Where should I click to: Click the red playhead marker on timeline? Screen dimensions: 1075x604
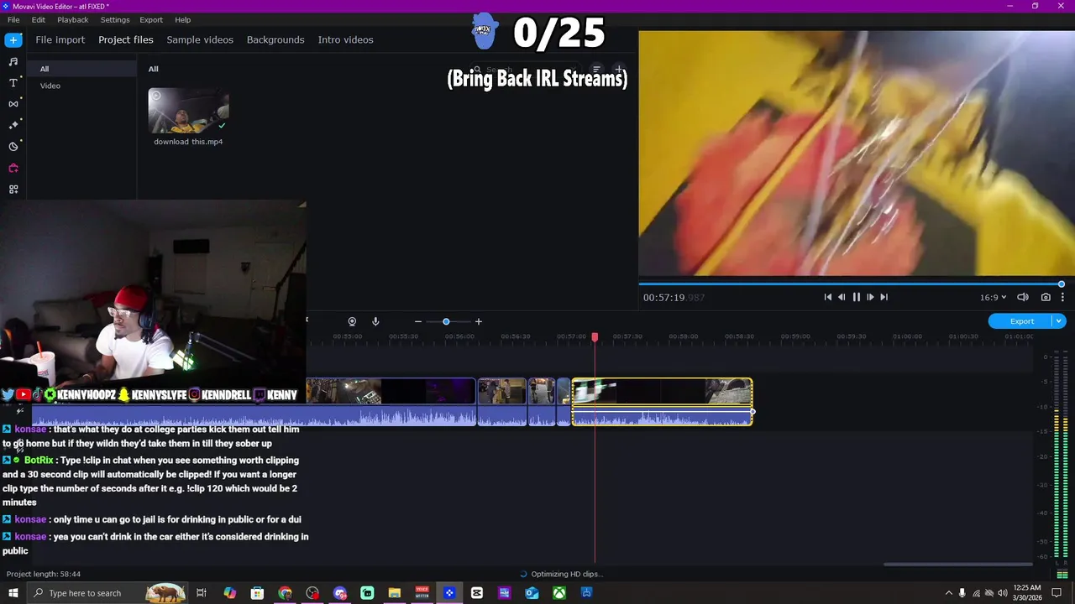point(595,337)
